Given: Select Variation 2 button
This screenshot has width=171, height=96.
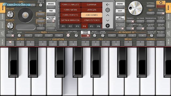Looking at the screenshot, I should point(53,43).
